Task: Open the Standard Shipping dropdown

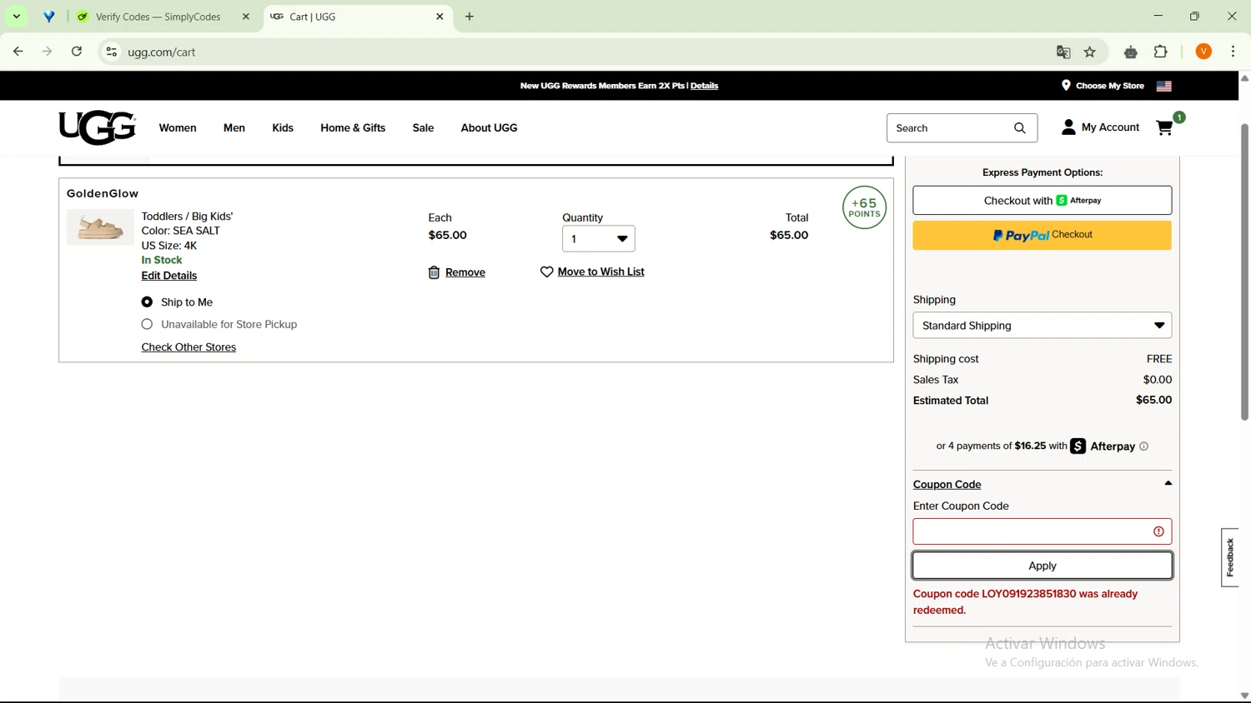Action: point(1042,326)
